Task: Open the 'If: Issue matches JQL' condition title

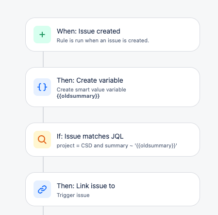Action: (90, 136)
